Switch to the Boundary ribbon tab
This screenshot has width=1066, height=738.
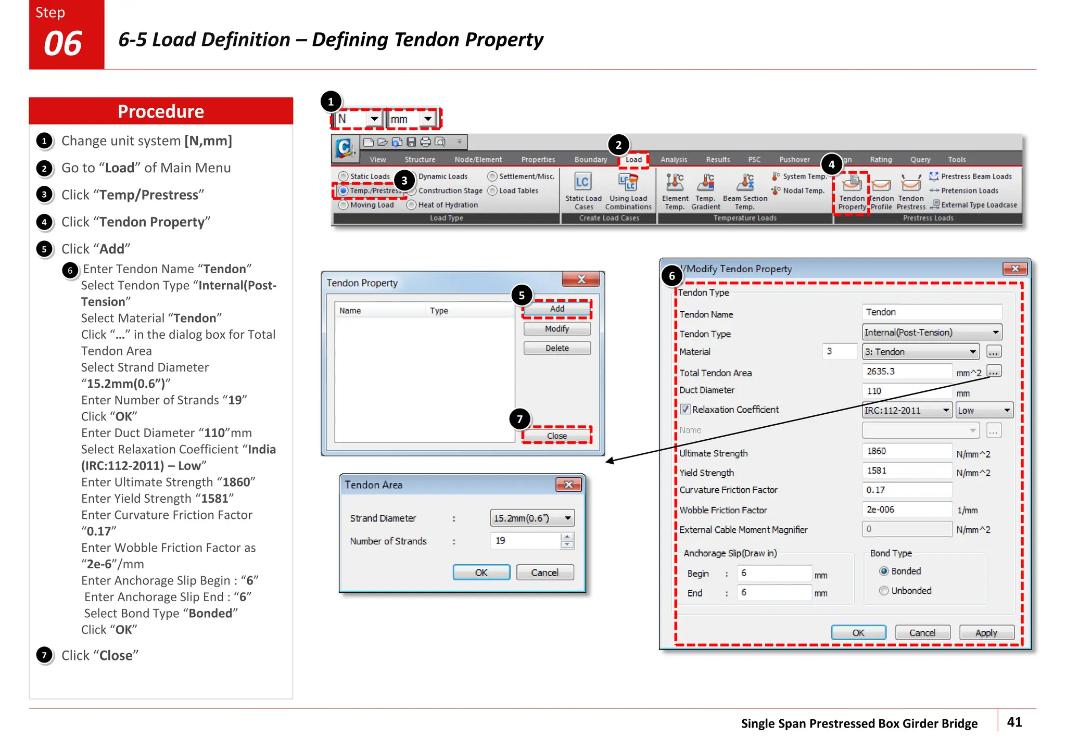point(590,160)
